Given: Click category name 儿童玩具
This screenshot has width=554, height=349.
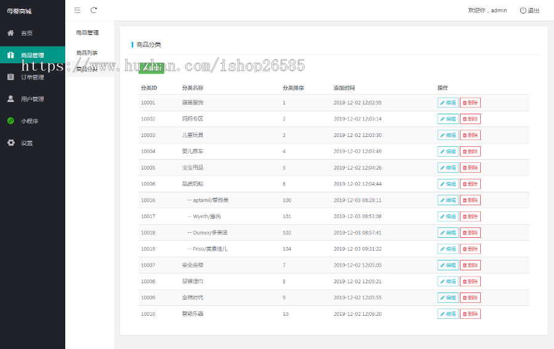Looking at the screenshot, I should click(x=193, y=135).
